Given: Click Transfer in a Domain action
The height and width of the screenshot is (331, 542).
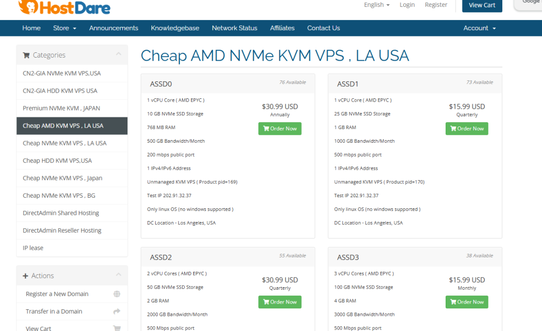Looking at the screenshot, I should (x=72, y=311).
